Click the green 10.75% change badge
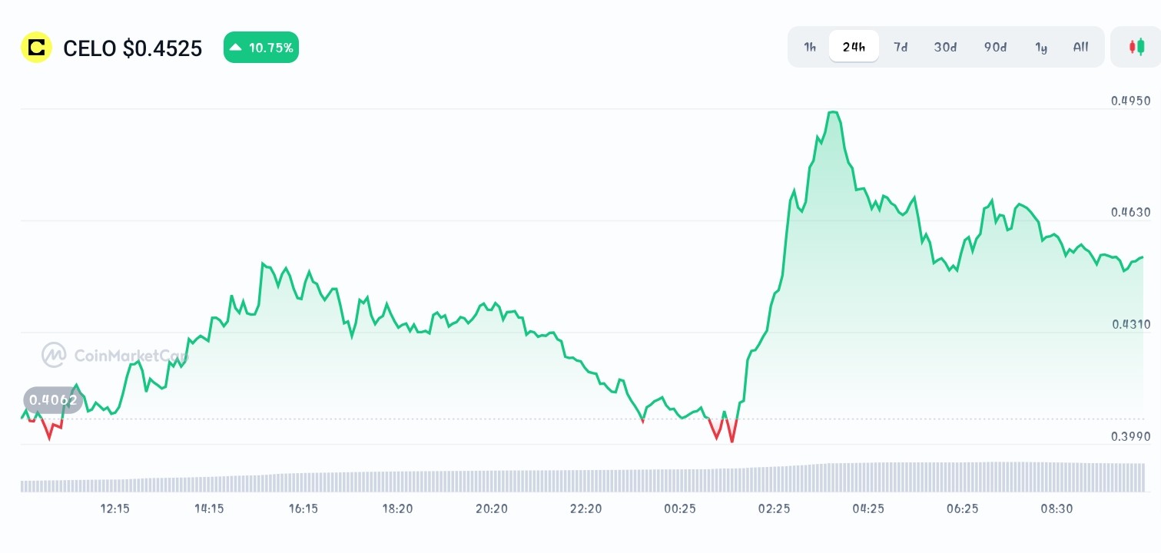 (260, 47)
